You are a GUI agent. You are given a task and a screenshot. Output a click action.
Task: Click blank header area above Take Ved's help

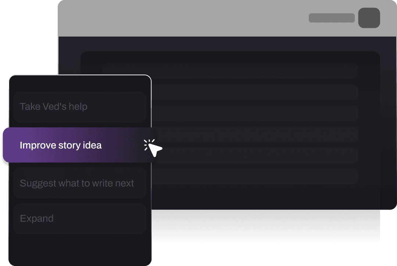(x=80, y=83)
